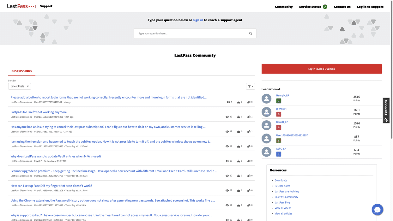Open the Community menu item

[x=283, y=6]
